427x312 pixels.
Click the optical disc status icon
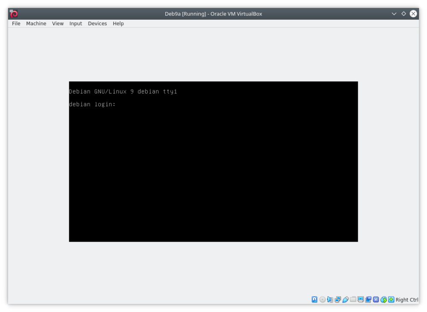pyautogui.click(x=322, y=300)
